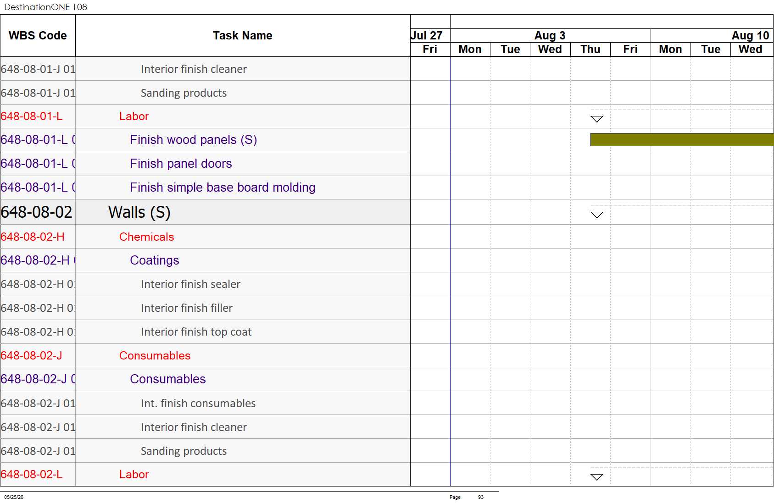Image resolution: width=774 pixels, height=503 pixels.
Task: Click WBS code 648-08-02-H in red
Action: coord(33,237)
